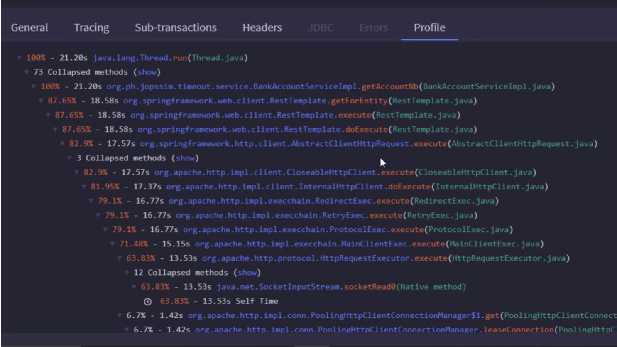Screen dimensions: 617x347
Task: Collapse the PoolingHttpClientConnectionManager.leaseConnection node
Action: 127,330
